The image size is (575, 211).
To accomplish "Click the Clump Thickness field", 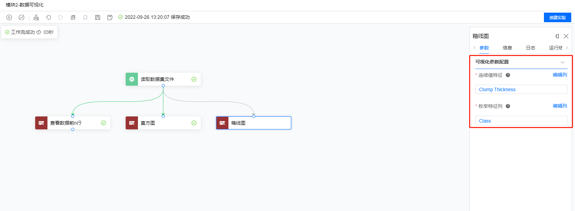I will pos(521,89).
